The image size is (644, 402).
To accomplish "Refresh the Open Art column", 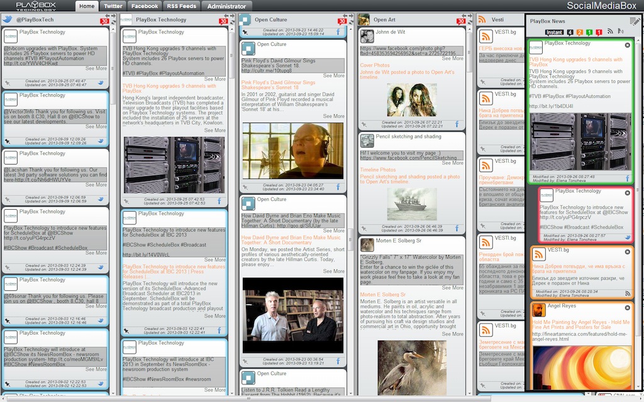I will click(x=470, y=22).
